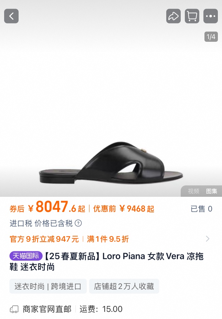Tap the import tax question mark icon
This screenshot has height=319, width=222.
(78, 223)
